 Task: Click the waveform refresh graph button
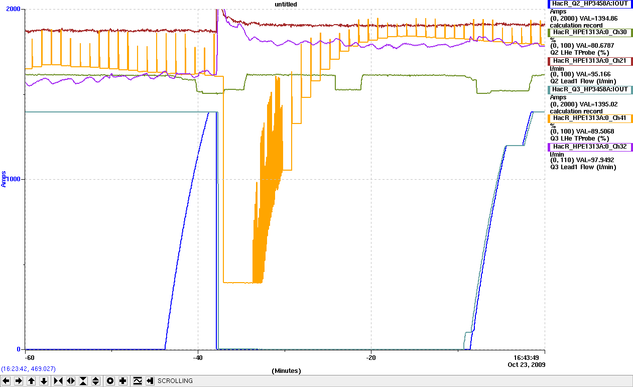138,381
